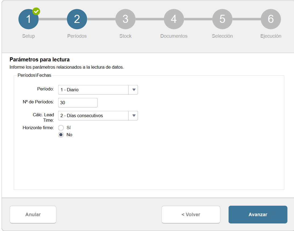The image size is (294, 231).
Task: Select Sí for Horizonte firme
Action: pyautogui.click(x=61, y=128)
